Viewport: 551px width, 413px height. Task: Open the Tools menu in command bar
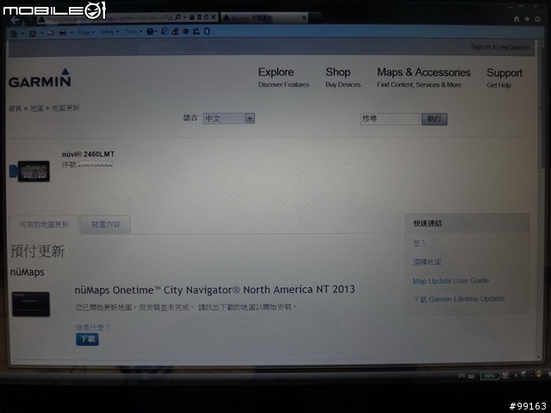133,32
